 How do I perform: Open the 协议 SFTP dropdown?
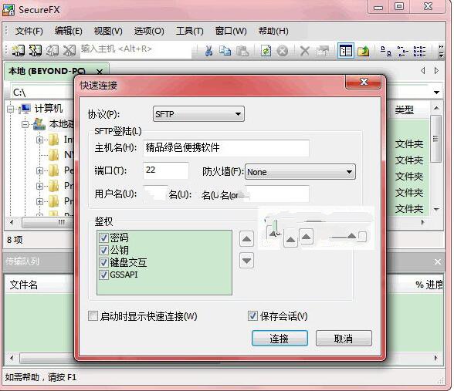tap(198, 114)
